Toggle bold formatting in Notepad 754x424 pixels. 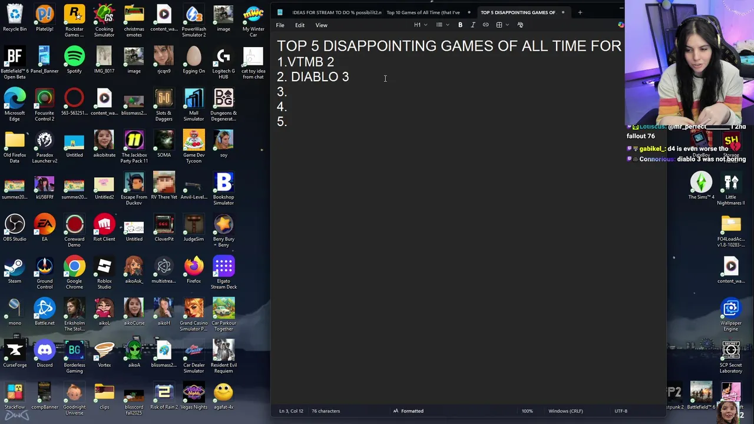[x=460, y=25]
